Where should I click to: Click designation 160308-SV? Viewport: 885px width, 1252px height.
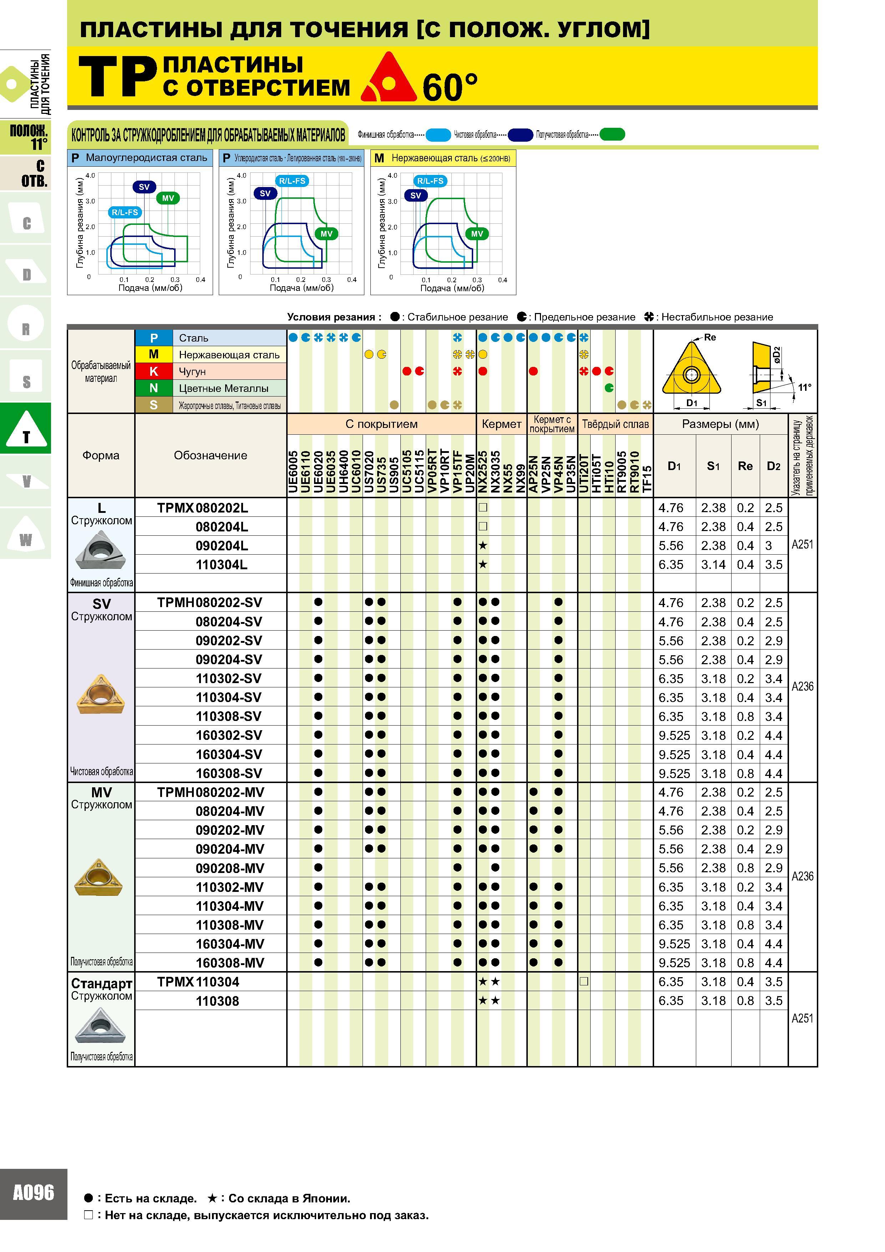[229, 773]
